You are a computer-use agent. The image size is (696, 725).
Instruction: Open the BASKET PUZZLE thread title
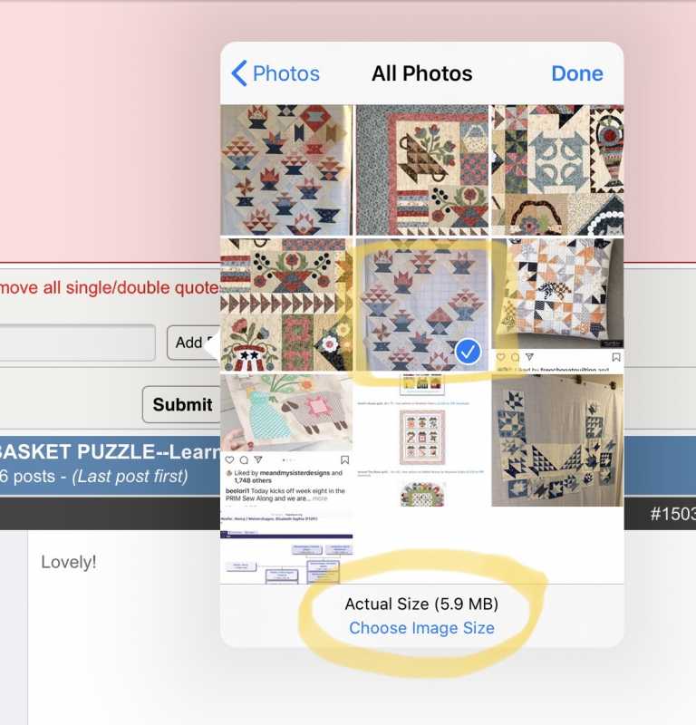[110, 451]
